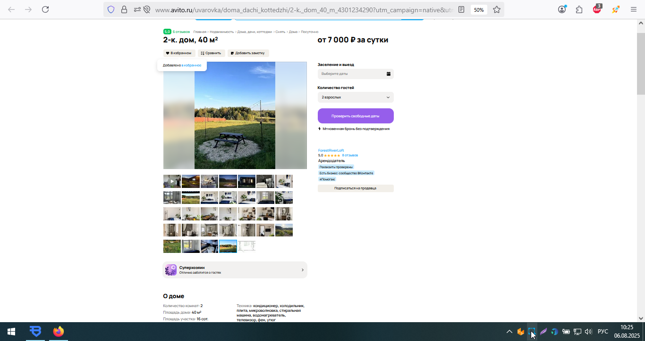Open the blue app on taskbar
The image size is (645, 341).
[x=35, y=332]
